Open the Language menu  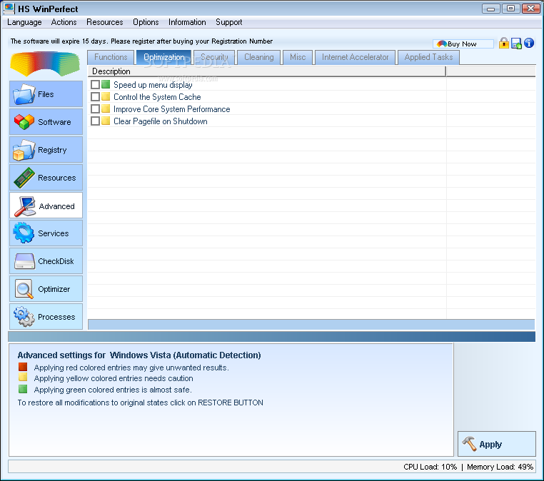(24, 22)
